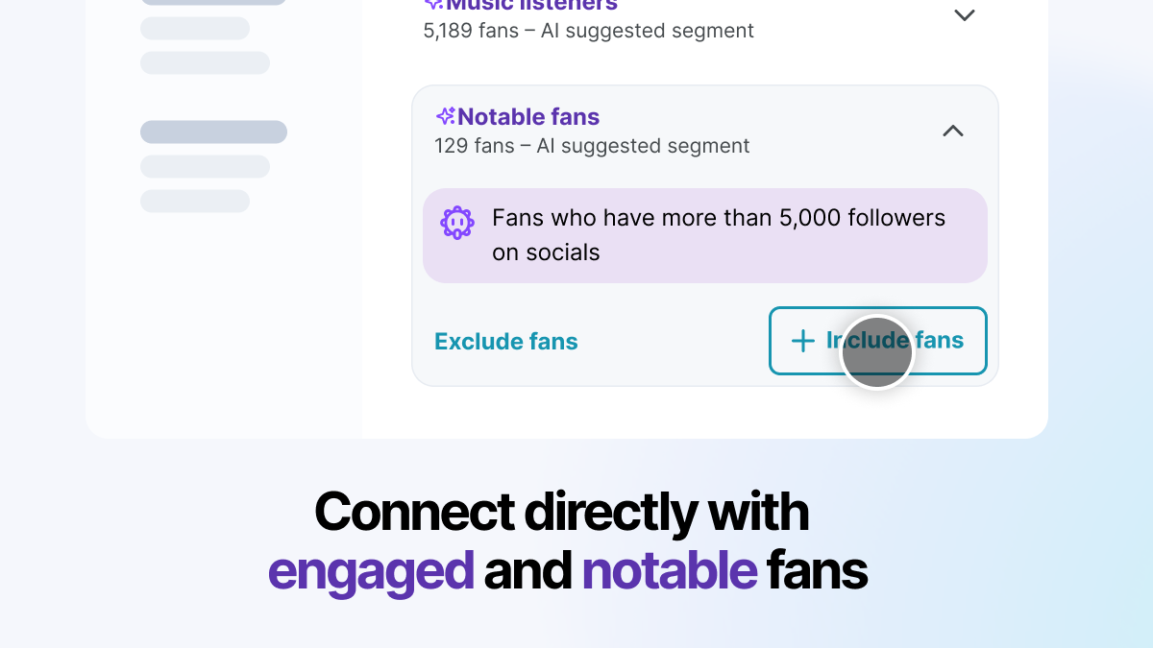The height and width of the screenshot is (648, 1153).
Task: Click the Exclude fans link
Action: [x=506, y=342]
